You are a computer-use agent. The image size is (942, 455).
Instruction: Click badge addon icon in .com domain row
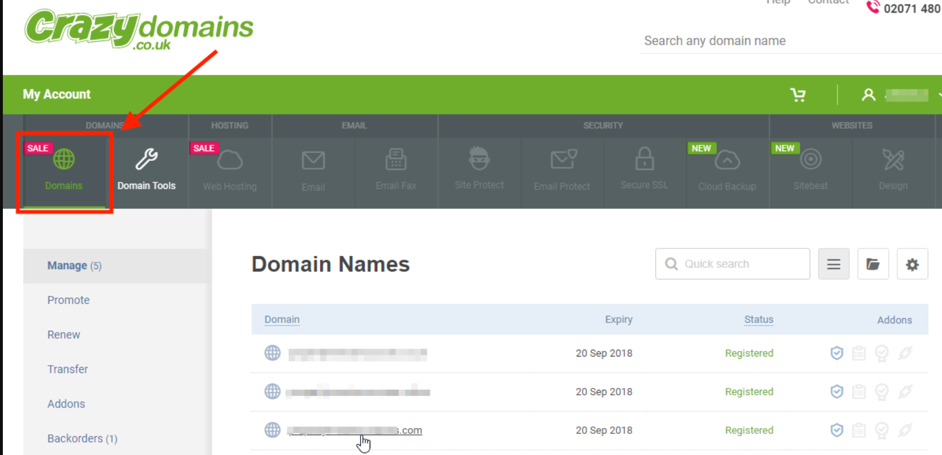882,430
